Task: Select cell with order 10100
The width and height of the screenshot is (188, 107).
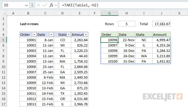Action: [x=110, y=61]
